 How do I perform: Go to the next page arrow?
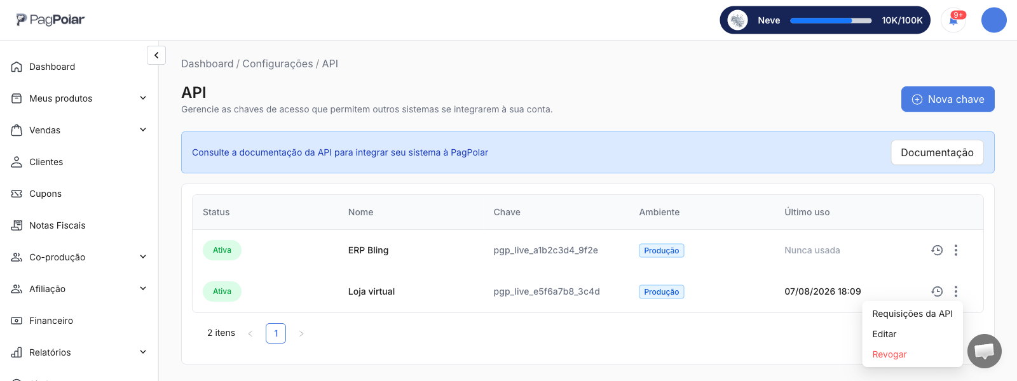[301, 333]
